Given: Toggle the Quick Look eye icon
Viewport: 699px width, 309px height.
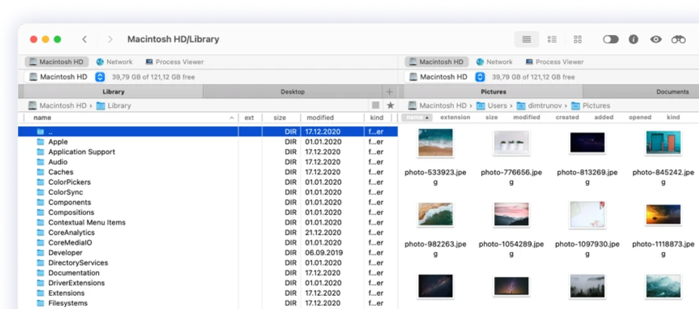Looking at the screenshot, I should [656, 39].
